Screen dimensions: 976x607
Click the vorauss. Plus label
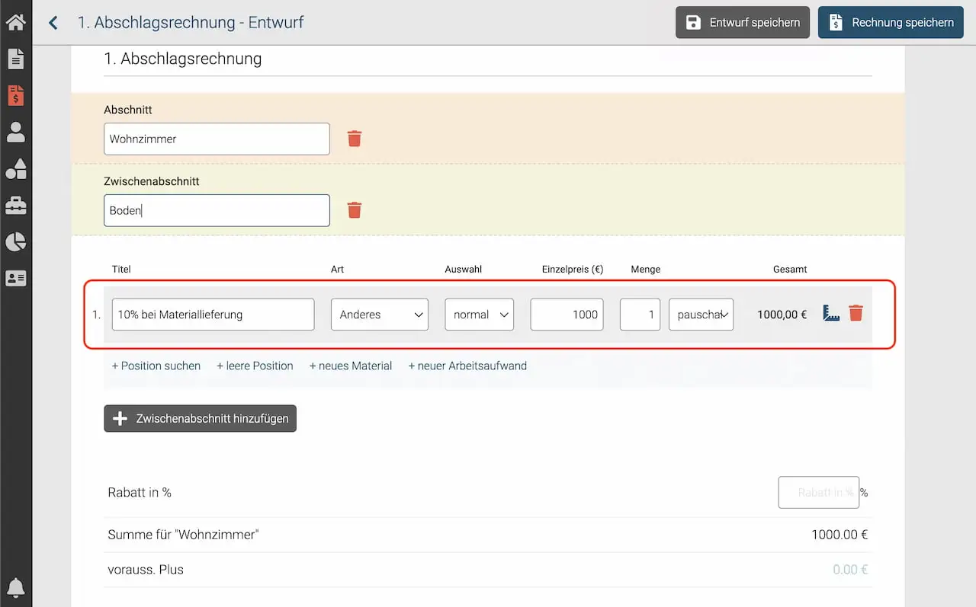click(146, 570)
